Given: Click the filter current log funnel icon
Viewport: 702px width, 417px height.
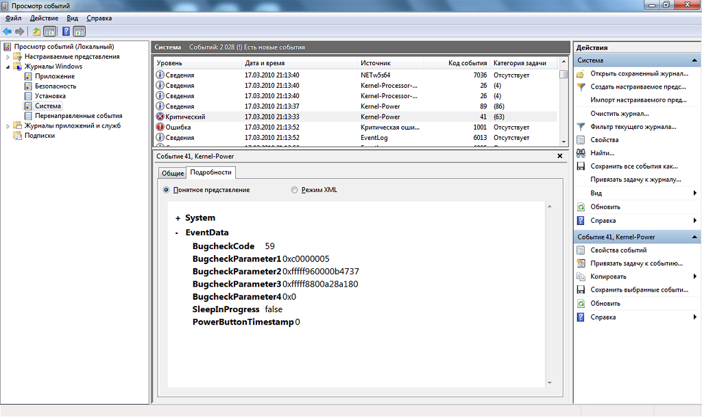Looking at the screenshot, I should tap(581, 127).
